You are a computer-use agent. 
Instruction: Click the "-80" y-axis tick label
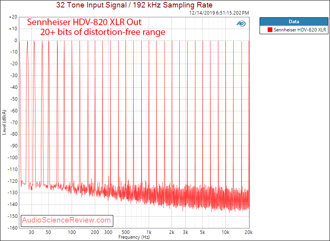14,134
